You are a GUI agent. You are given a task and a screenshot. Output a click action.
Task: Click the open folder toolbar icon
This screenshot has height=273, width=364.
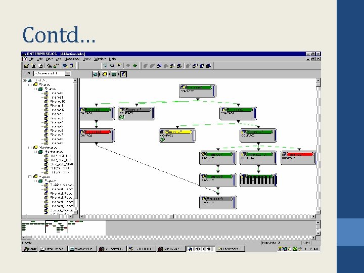(26, 66)
